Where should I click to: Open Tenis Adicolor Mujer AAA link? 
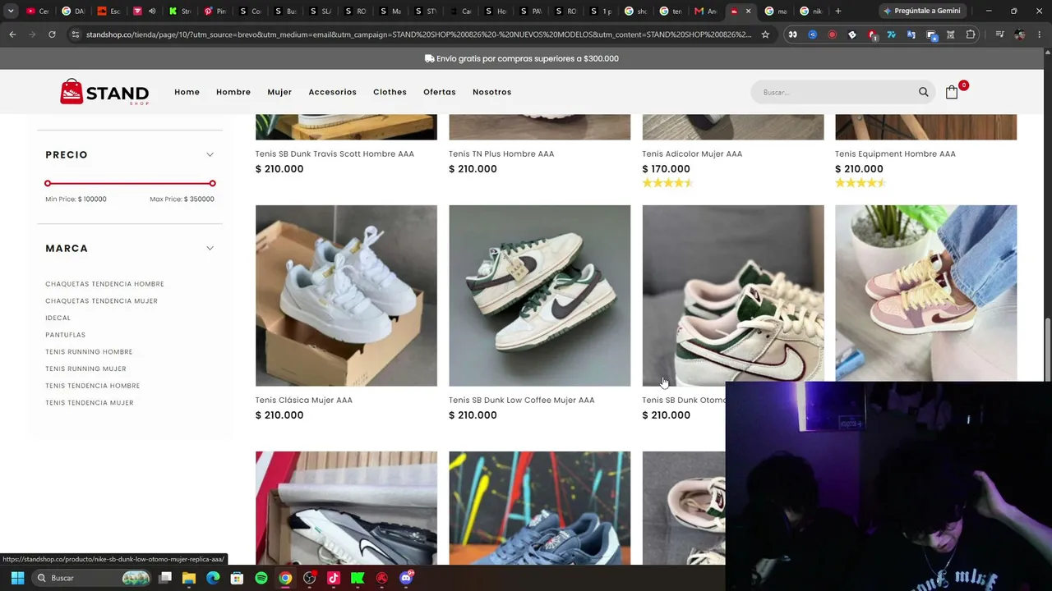tap(692, 153)
